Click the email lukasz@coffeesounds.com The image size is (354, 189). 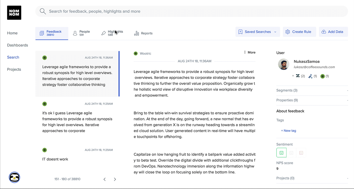point(314,67)
